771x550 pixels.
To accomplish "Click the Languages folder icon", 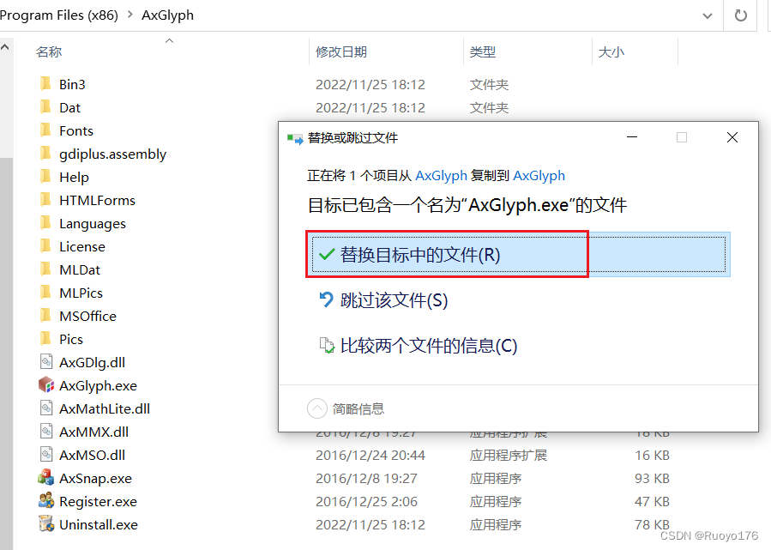I will (x=45, y=223).
